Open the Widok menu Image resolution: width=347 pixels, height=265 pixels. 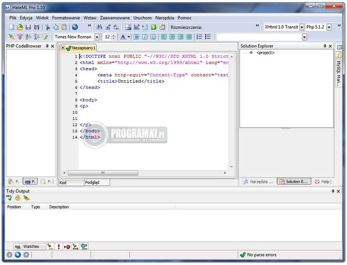click(x=42, y=17)
